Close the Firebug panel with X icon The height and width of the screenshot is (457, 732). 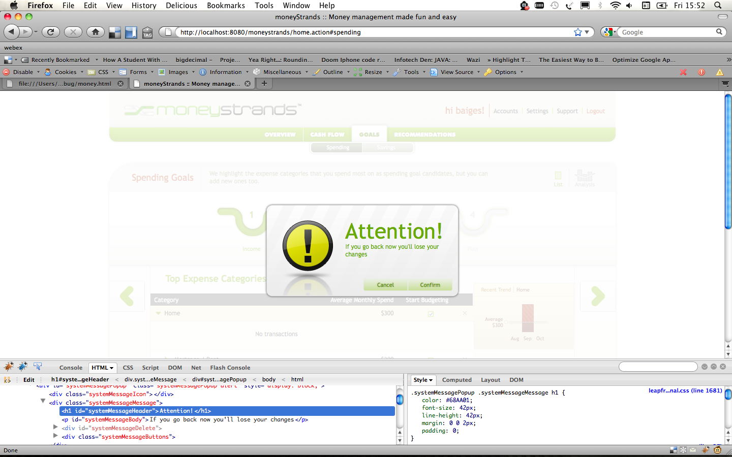(x=723, y=367)
